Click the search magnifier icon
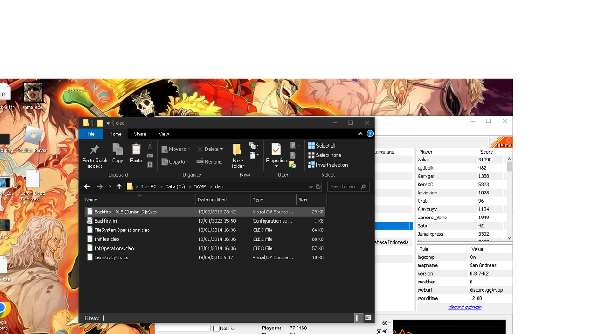Viewport: 594px width, 334px height. (x=363, y=186)
